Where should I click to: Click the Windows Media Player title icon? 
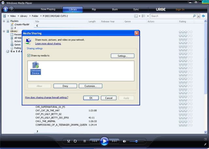tap(3, 3)
